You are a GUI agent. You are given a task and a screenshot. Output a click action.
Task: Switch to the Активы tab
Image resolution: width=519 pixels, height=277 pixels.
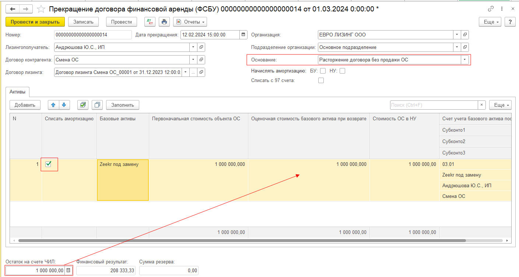(x=18, y=92)
